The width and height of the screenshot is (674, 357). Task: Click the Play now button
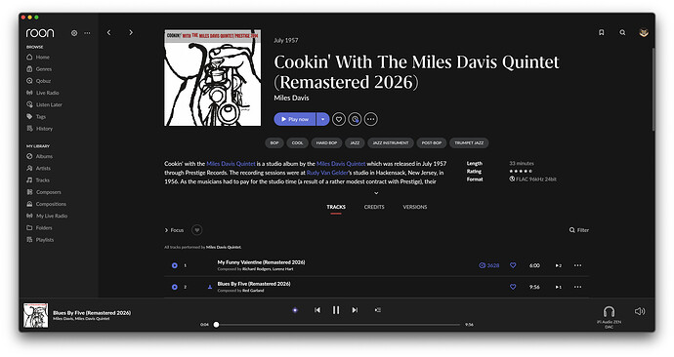(295, 119)
